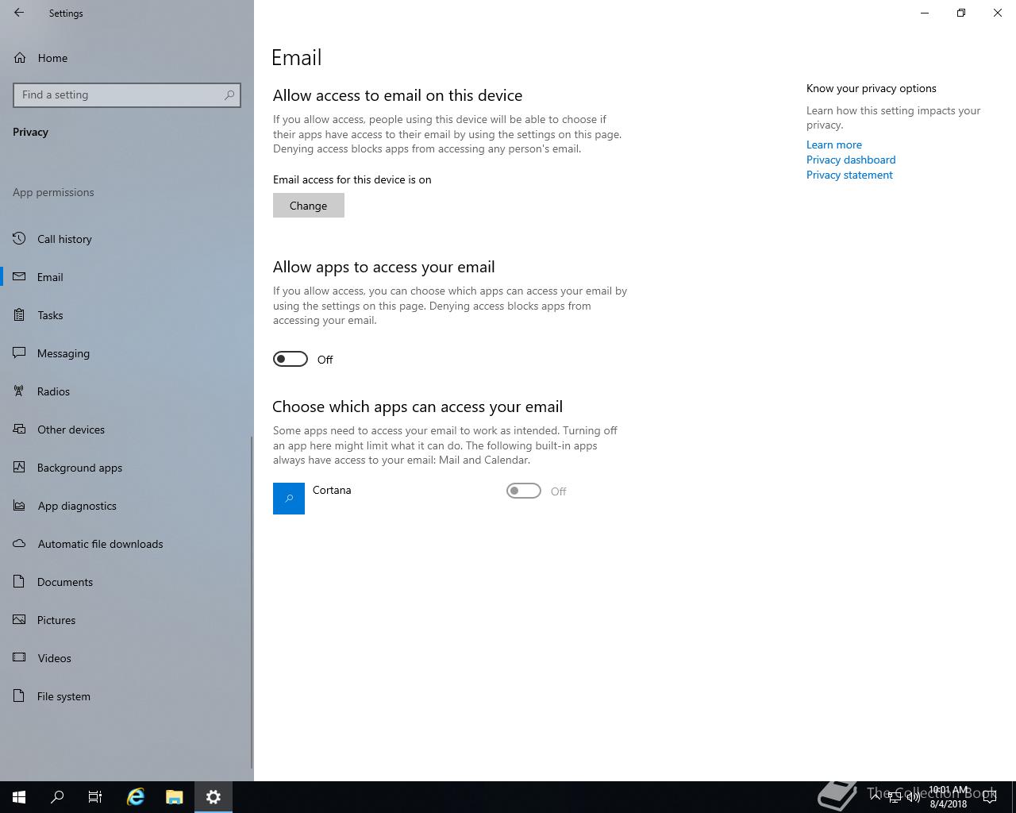Viewport: 1016px width, 813px height.
Task: Click the Settings gear taskbar button
Action: (214, 797)
